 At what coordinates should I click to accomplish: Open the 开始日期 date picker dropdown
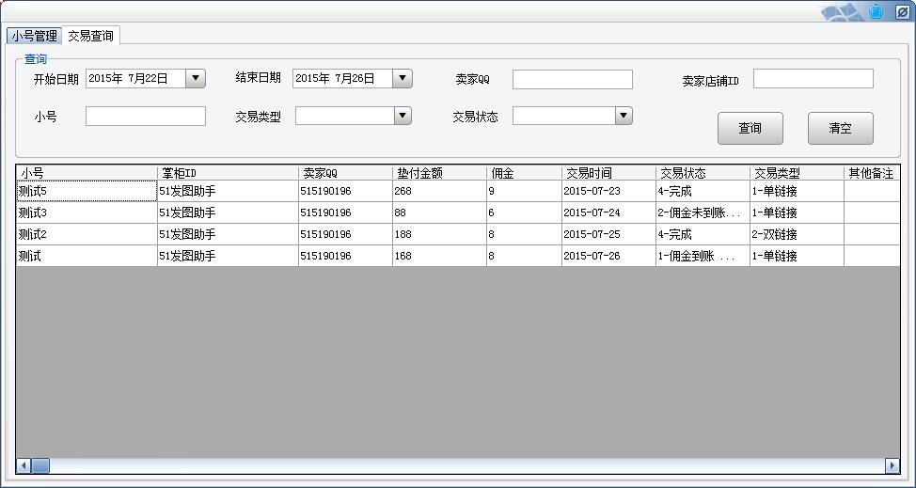click(195, 78)
